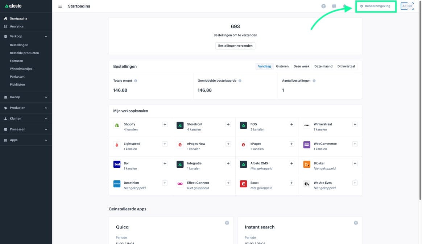422x244 pixels.
Task: Click the Aantal bestellingen info icon
Action: pyautogui.click(x=314, y=81)
